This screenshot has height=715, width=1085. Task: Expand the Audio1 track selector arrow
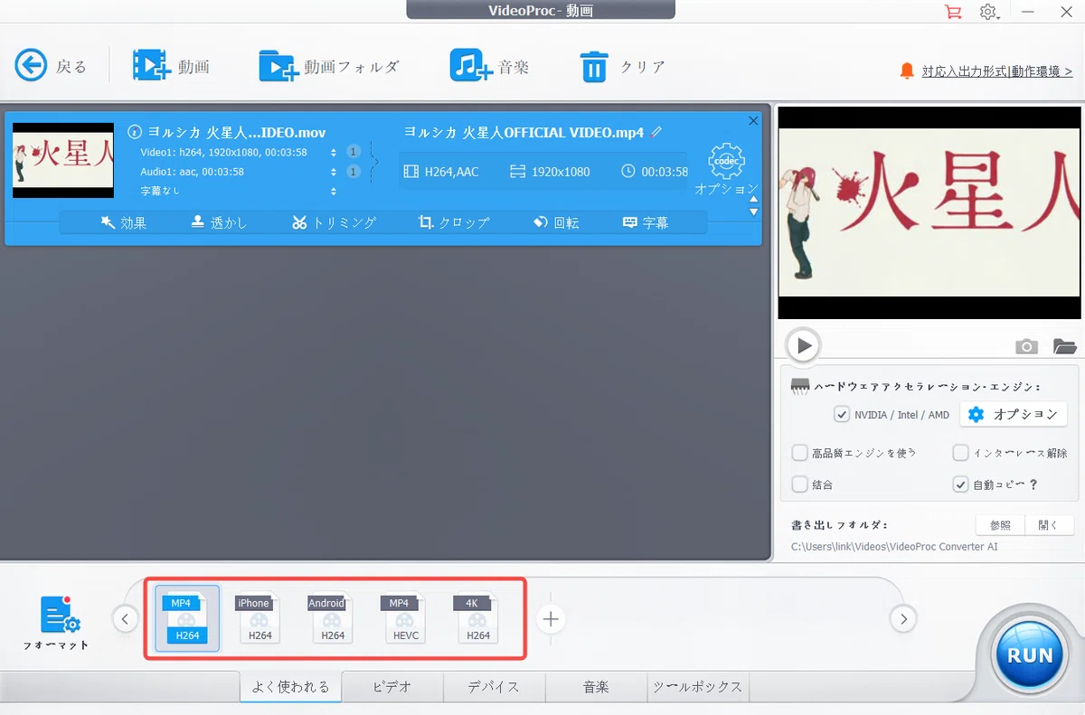[x=334, y=171]
